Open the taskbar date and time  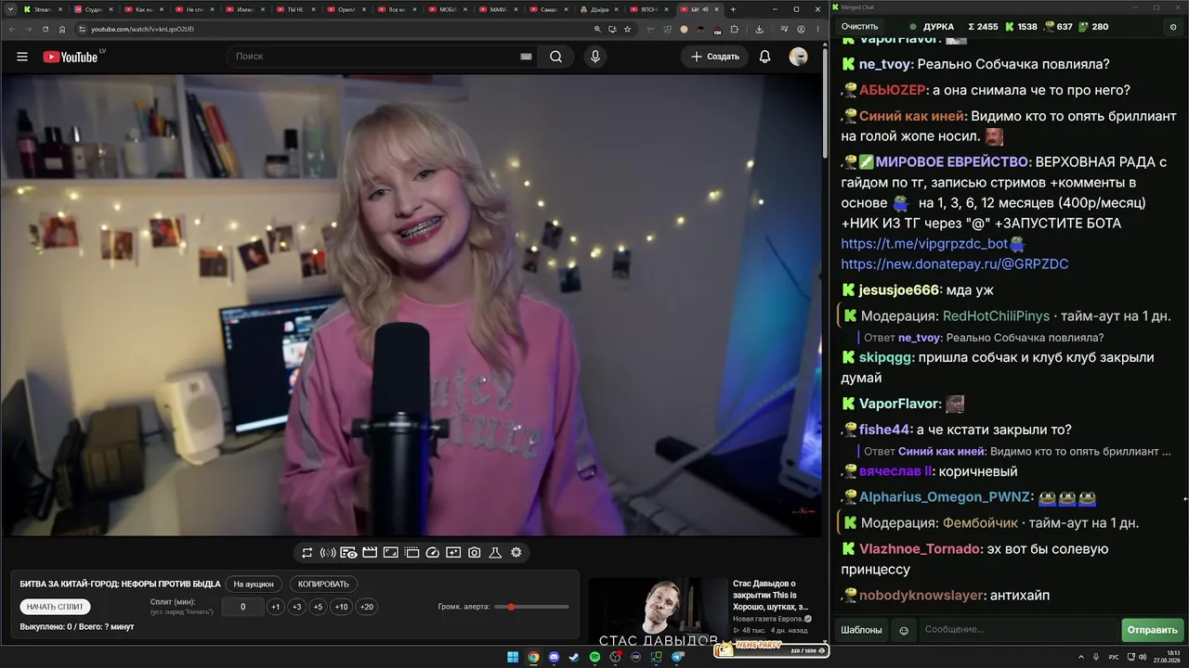tap(1167, 657)
